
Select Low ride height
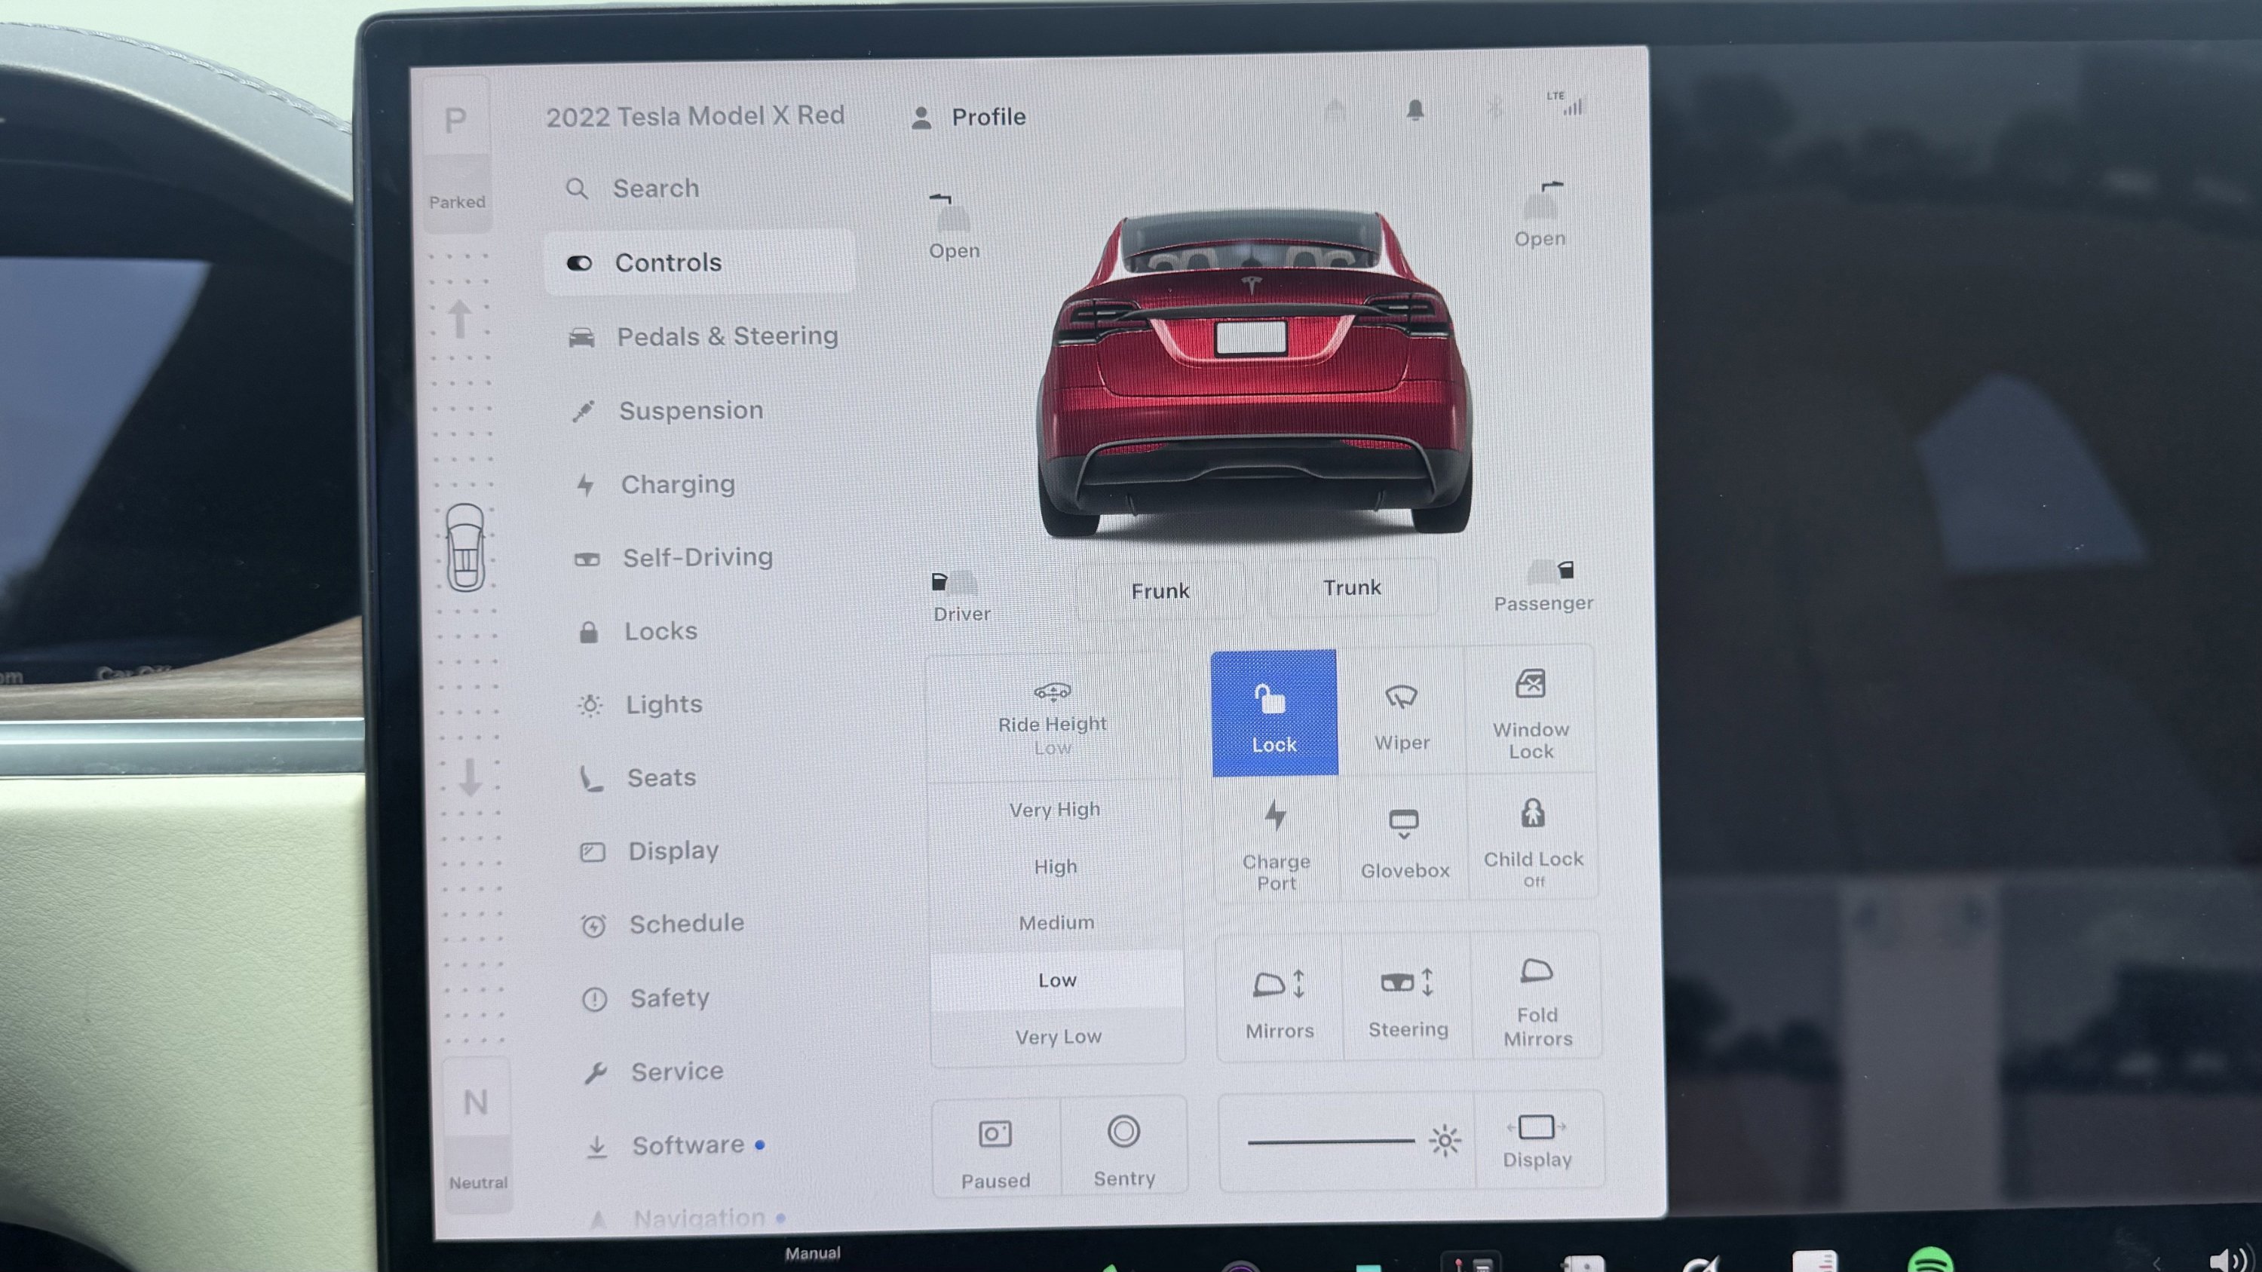click(x=1057, y=979)
